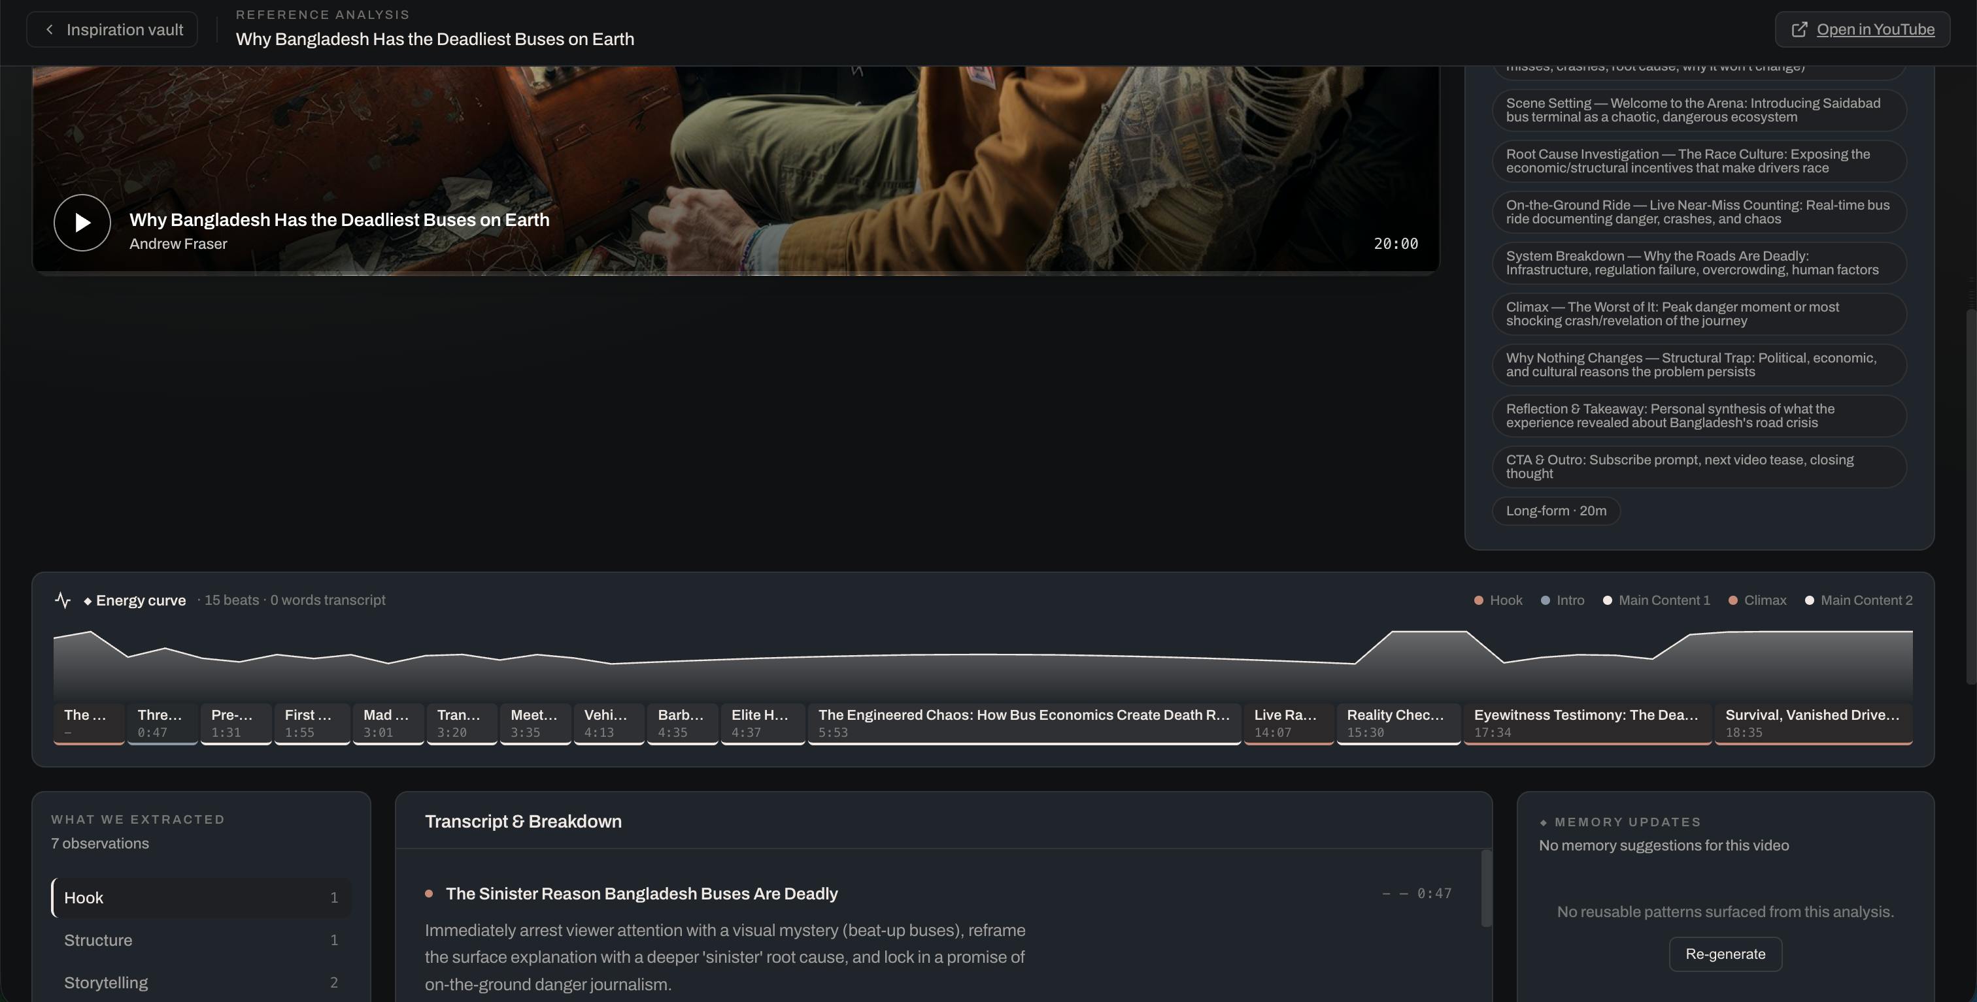This screenshot has height=1002, width=1977.
Task: Select the Survival, Vanished Drive beat at 18:35
Action: coord(1814,723)
